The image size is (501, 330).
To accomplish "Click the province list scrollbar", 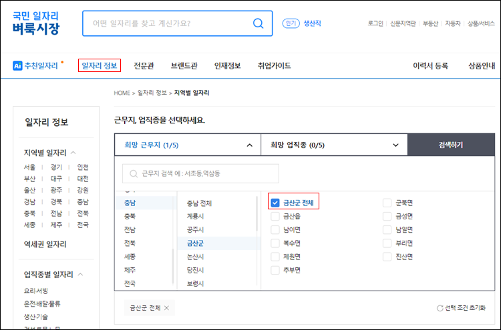I will tap(173, 266).
